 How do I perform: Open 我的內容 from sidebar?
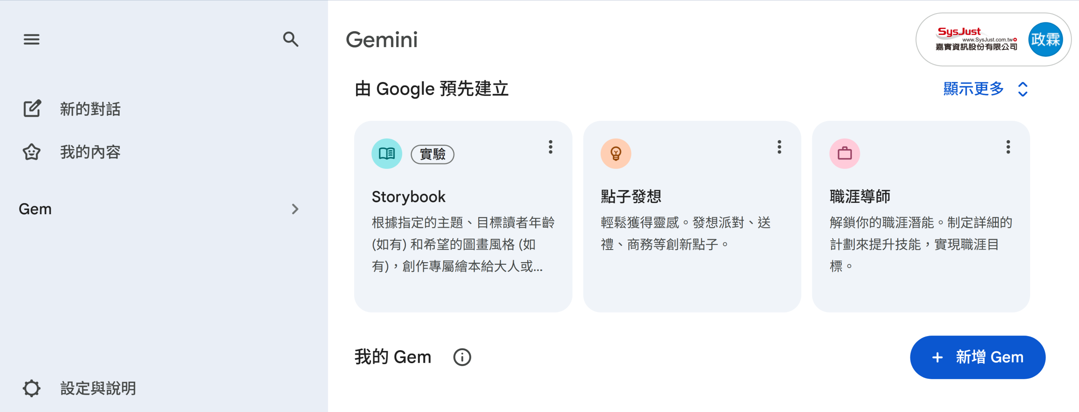[90, 152]
